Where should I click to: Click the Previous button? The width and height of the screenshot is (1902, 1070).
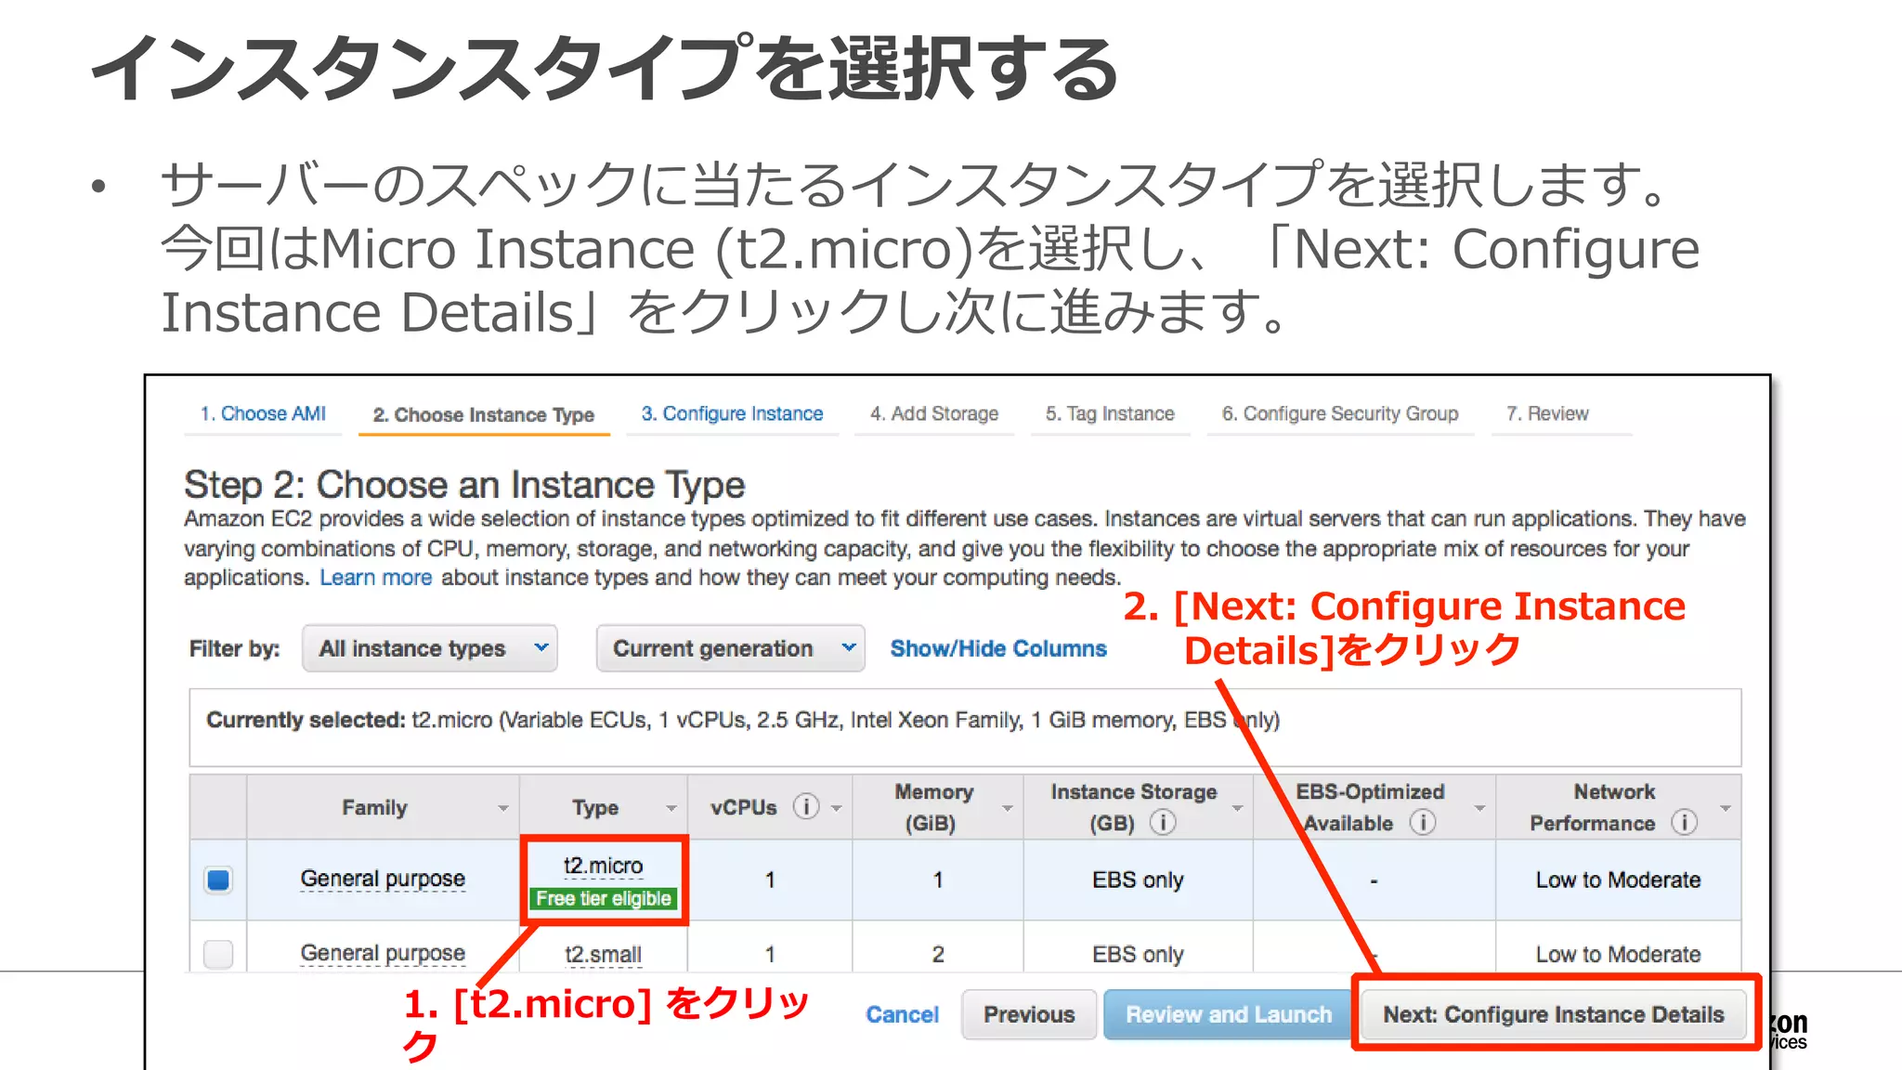coord(1029,1014)
